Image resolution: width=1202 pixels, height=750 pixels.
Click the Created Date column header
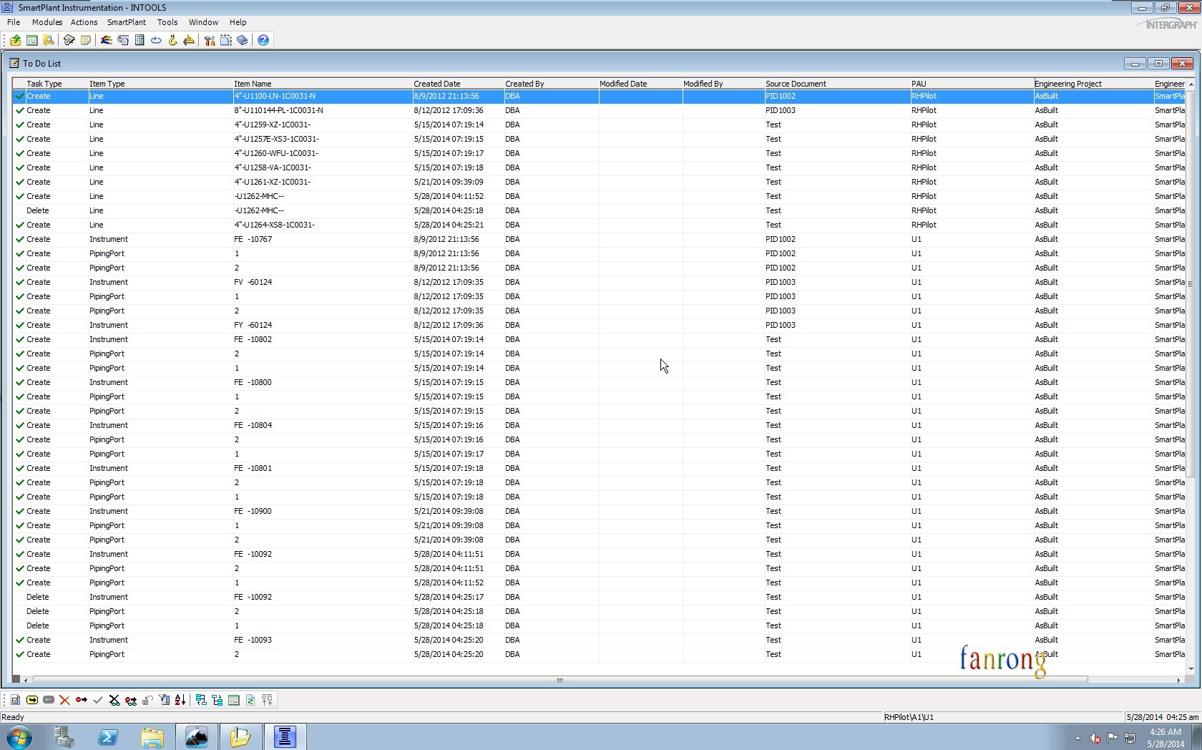437,84
